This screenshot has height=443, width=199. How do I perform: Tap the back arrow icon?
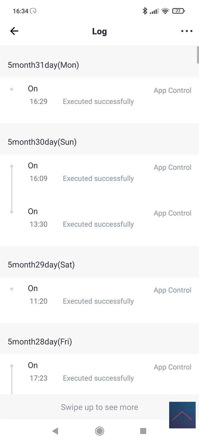coord(14,31)
